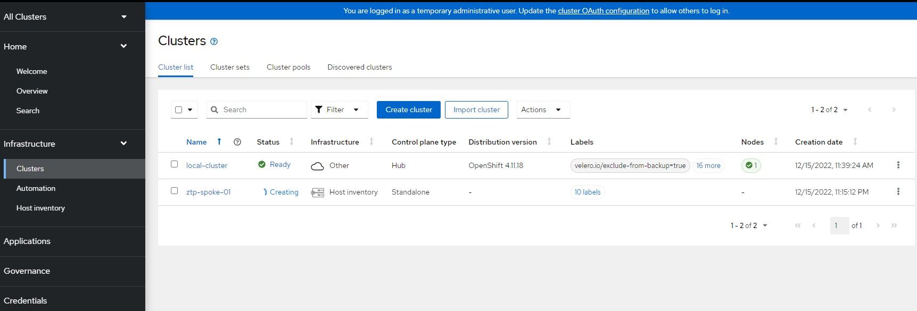Toggle the select-all checkbox in toolbar
This screenshot has height=311, width=917.
click(x=179, y=110)
